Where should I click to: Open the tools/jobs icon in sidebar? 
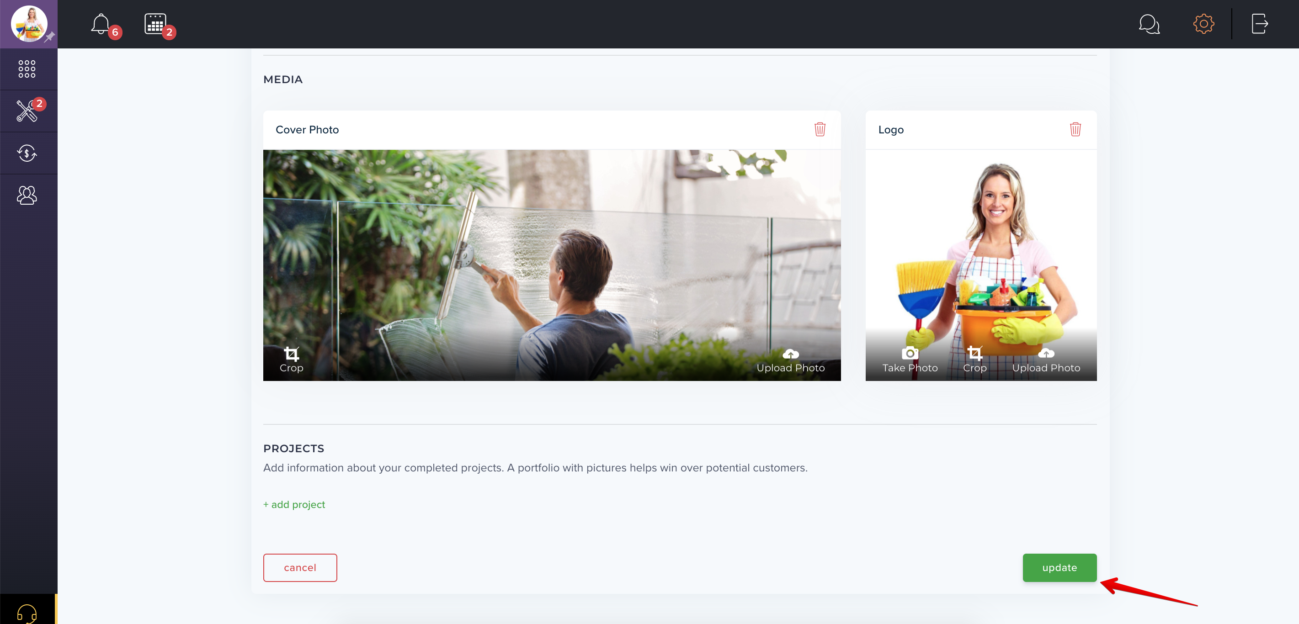27,111
